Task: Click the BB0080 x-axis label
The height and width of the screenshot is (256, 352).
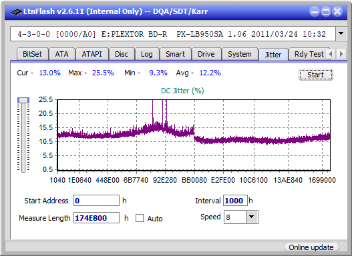Action: tap(194, 180)
